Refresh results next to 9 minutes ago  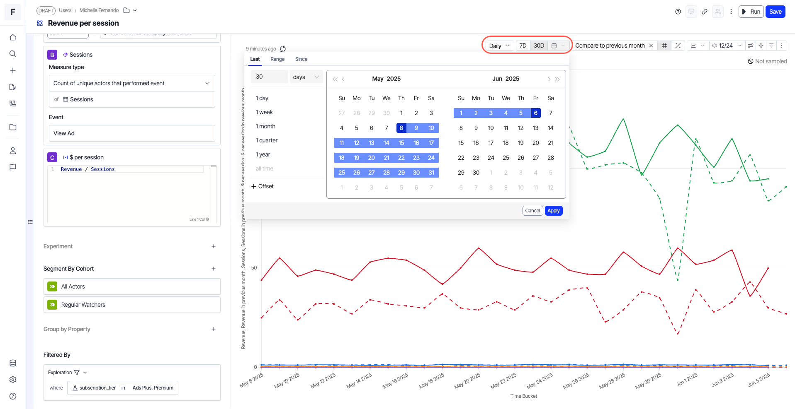point(283,49)
